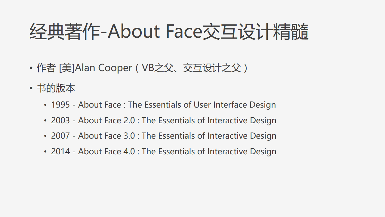385x217 pixels.
Task: Click the year "1995"
Action: (60, 105)
